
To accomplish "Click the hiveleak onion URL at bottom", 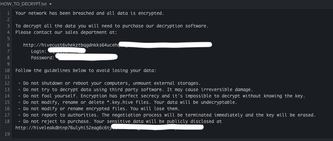I will click(109, 128).
